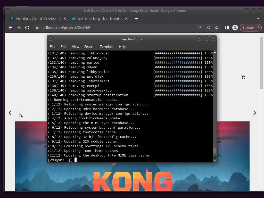Open the Terminal menu in terminal window
This screenshot has width=264, height=198.
[106, 47]
